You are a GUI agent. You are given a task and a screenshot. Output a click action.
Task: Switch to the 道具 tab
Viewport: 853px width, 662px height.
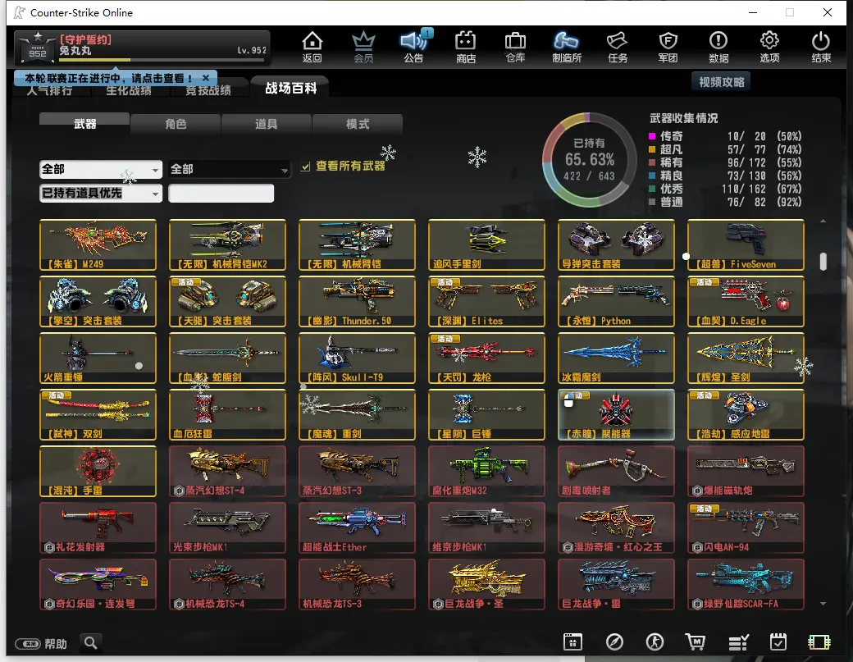(267, 124)
